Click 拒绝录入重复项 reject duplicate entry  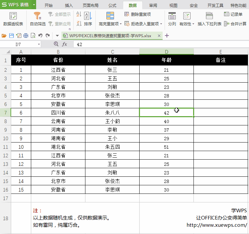(142, 24)
